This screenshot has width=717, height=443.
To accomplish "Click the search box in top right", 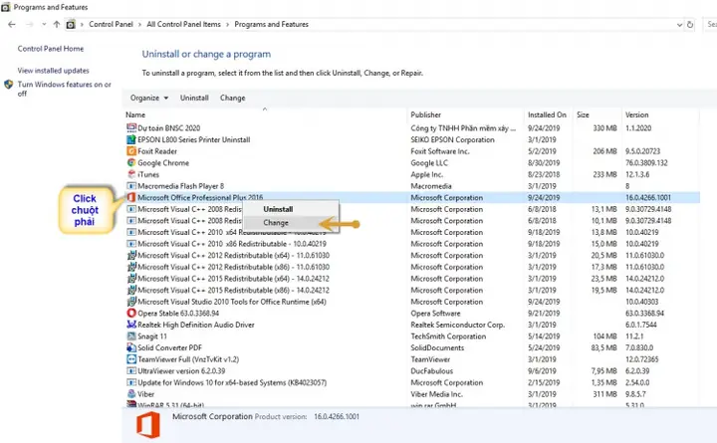I will tap(710, 24).
